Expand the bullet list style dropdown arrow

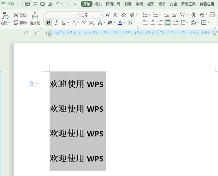pyautogui.click(x=149, y=15)
